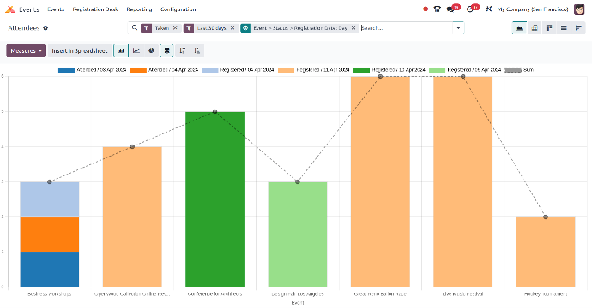Open the Events menu
Screen dimensions: 592x308
coord(56,9)
